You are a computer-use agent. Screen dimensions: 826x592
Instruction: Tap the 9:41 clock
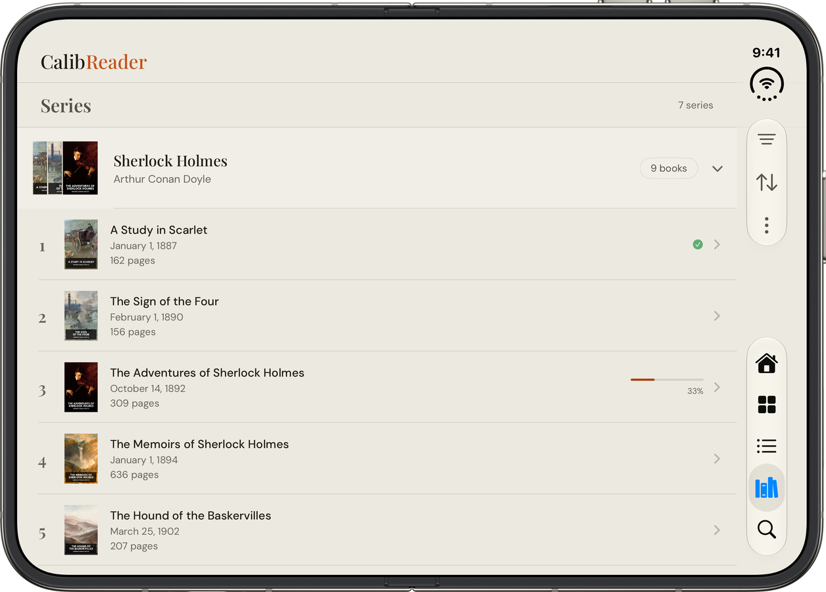[766, 53]
